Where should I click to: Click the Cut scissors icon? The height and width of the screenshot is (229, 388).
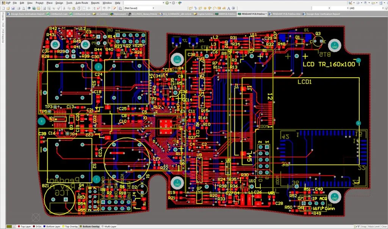point(64,8)
